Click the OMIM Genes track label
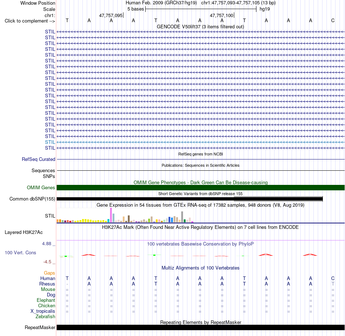This screenshot has width=345, height=336. coord(41,188)
